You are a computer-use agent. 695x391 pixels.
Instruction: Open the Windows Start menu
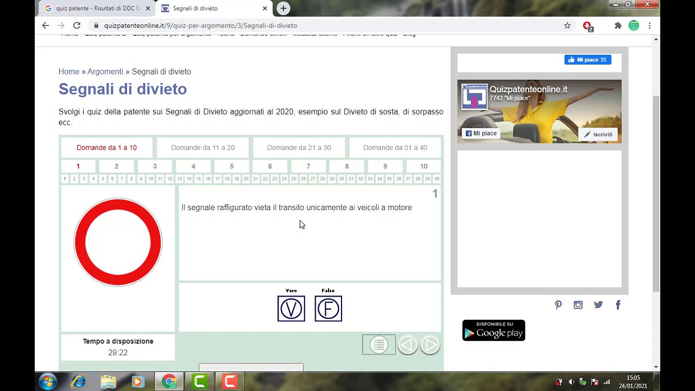pyautogui.click(x=48, y=382)
